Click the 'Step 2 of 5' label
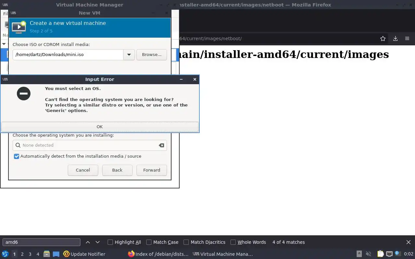 click(41, 31)
